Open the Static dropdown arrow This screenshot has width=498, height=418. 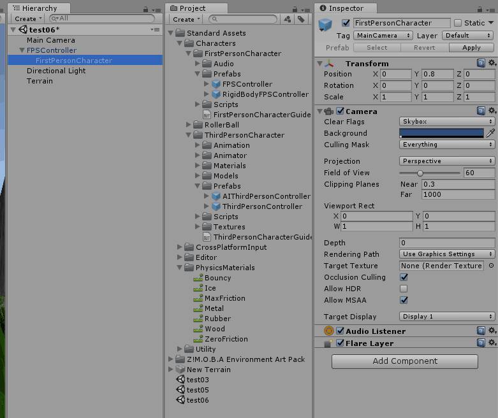point(491,23)
